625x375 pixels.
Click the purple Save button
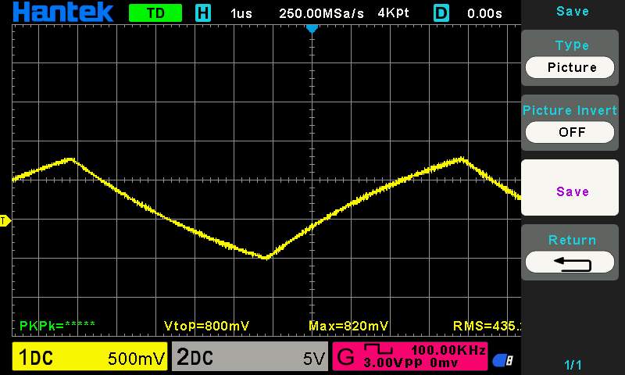[570, 187]
